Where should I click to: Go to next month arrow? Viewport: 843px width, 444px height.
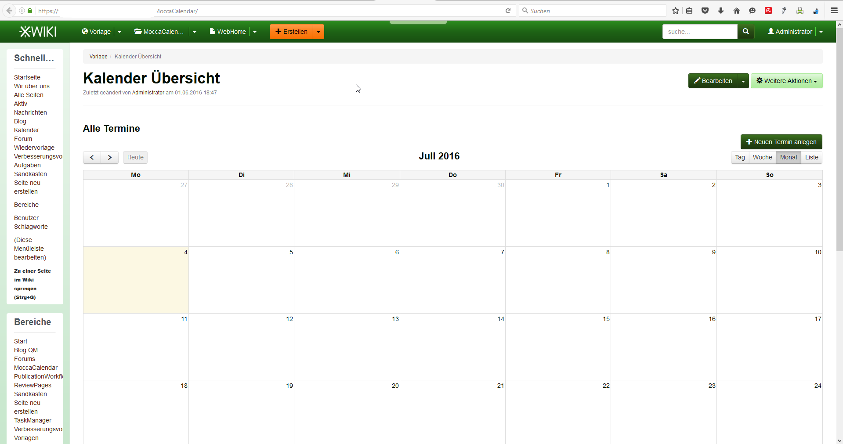click(110, 157)
